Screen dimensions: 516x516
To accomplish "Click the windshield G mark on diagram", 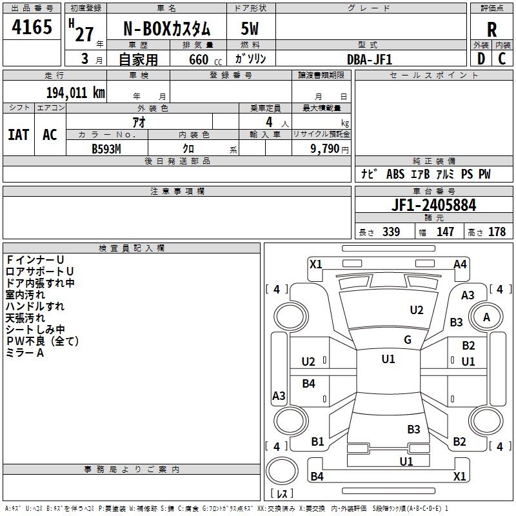I will coord(408,339).
